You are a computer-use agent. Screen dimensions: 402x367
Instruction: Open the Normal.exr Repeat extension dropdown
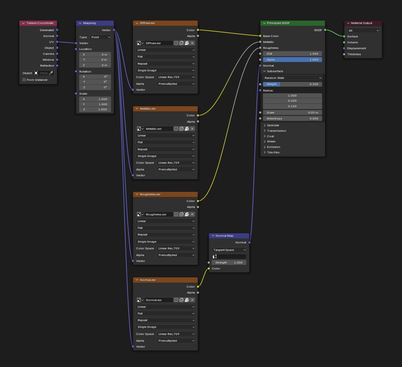(165, 320)
